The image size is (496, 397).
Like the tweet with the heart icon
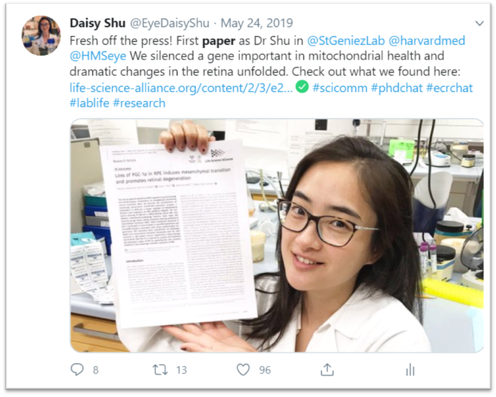pos(243,369)
